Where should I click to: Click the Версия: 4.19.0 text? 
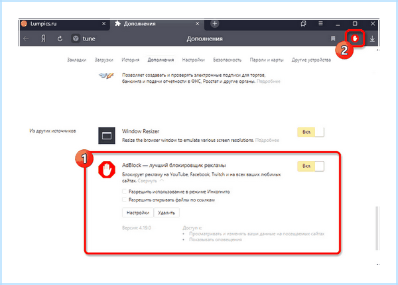(x=137, y=228)
